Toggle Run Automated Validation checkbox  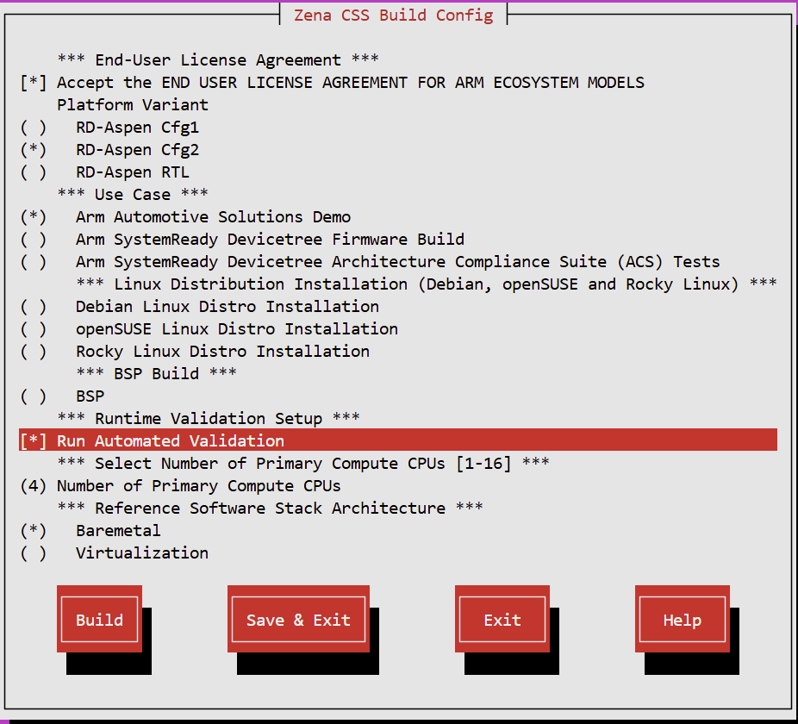(x=398, y=440)
